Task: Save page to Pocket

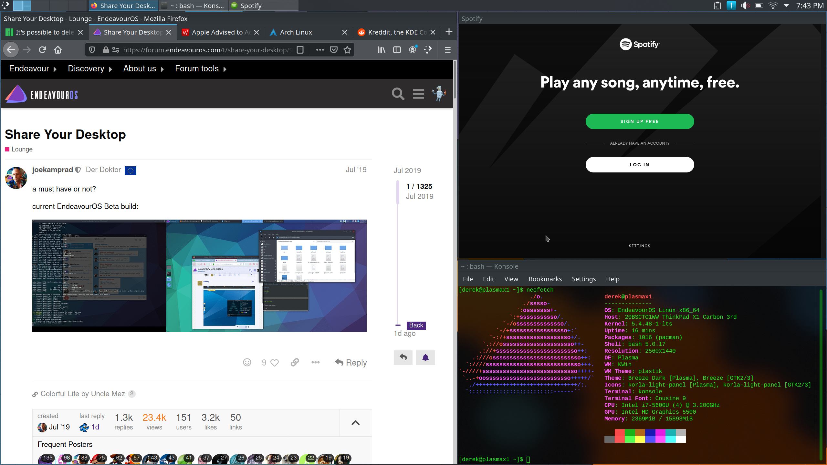Action: [334, 50]
